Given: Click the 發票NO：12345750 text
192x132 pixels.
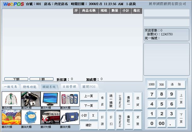Looking at the screenshot, I should (x=160, y=34).
